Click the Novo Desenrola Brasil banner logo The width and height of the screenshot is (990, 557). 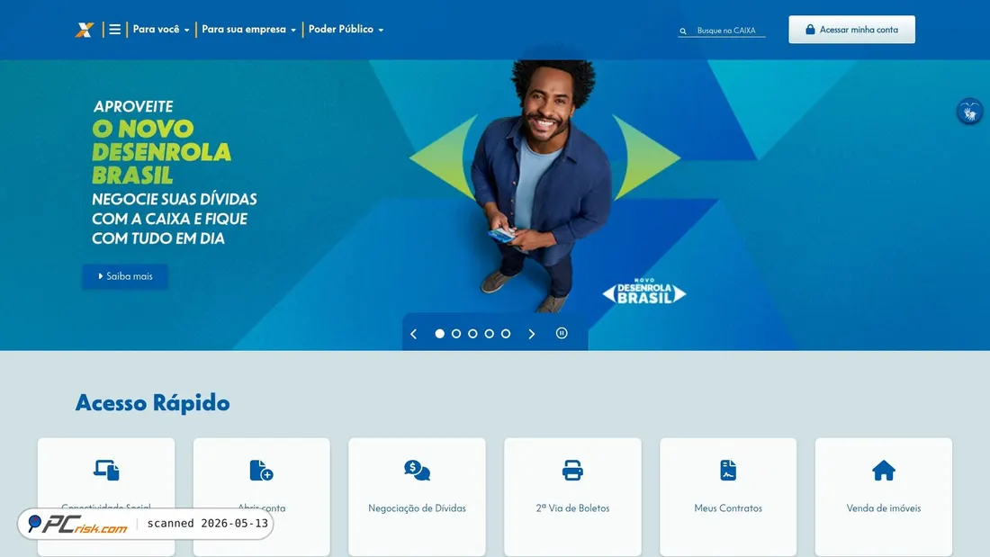pos(644,292)
